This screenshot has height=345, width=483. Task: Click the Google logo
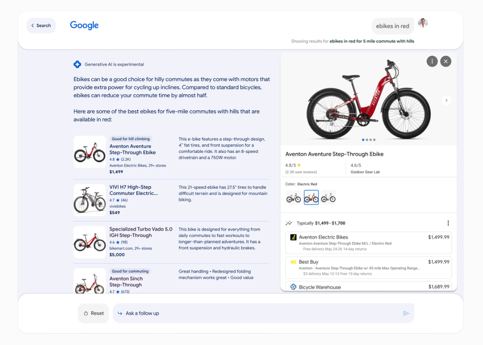[x=84, y=25]
